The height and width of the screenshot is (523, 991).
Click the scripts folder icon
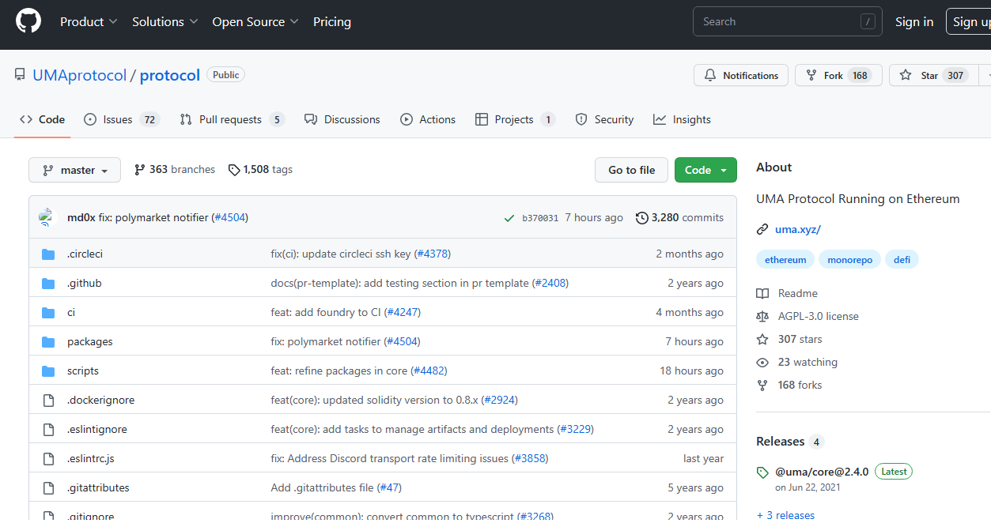click(x=48, y=371)
